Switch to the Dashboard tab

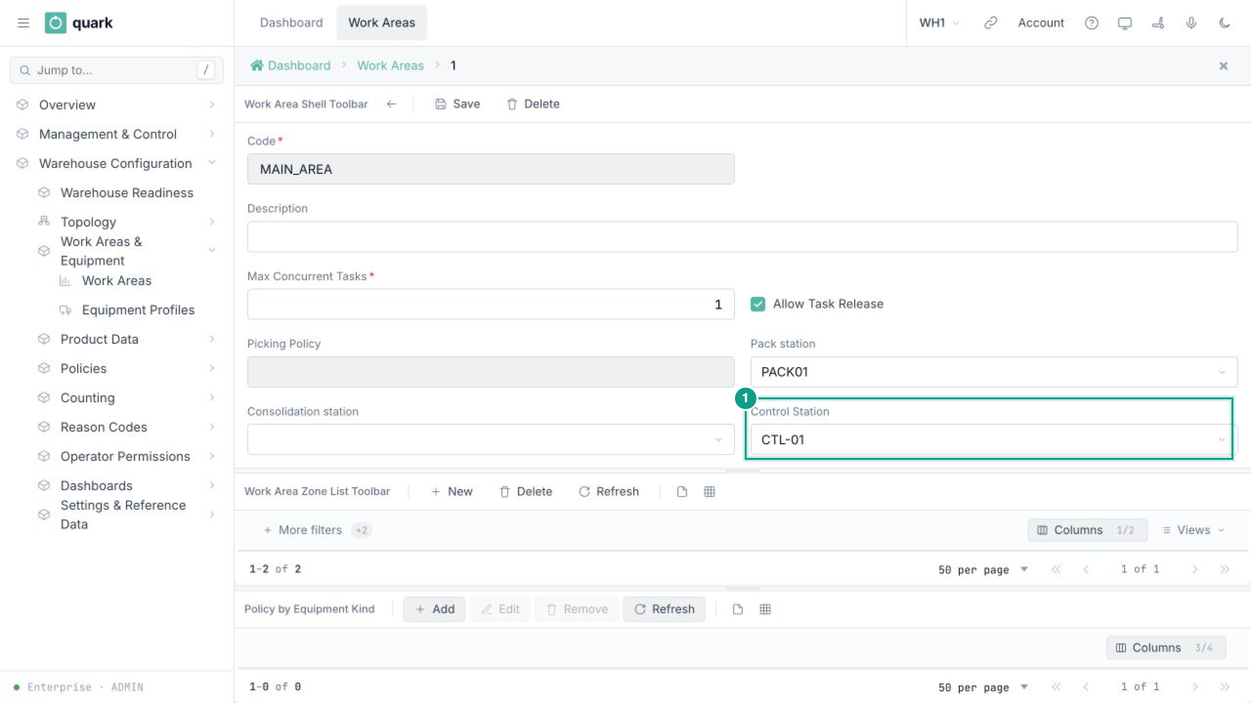[x=291, y=23]
